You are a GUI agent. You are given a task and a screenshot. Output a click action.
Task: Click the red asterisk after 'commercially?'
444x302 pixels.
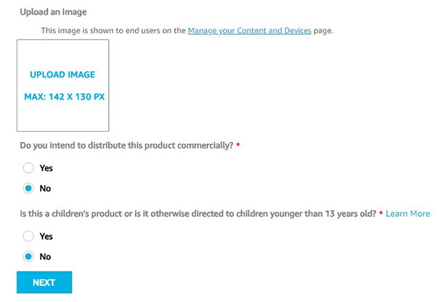(238, 145)
